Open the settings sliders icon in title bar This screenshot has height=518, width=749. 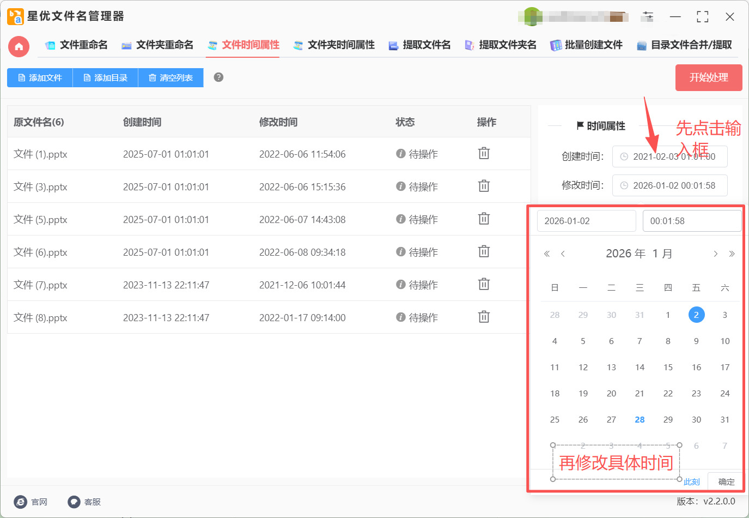click(648, 16)
